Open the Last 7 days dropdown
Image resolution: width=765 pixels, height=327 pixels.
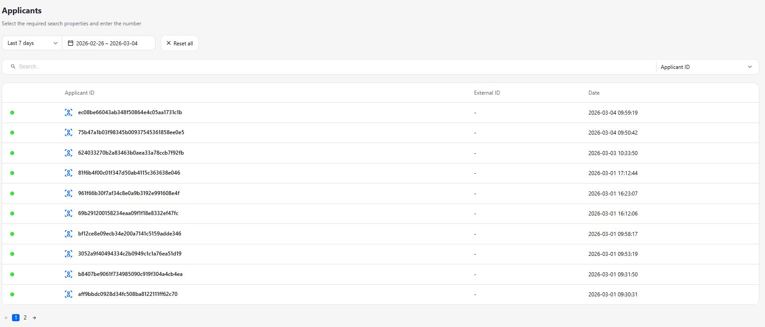(x=32, y=43)
